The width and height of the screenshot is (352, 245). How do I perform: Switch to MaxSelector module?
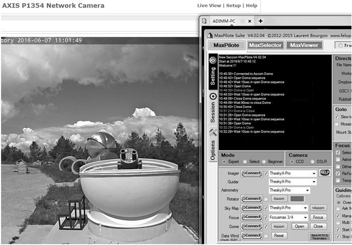click(x=265, y=45)
